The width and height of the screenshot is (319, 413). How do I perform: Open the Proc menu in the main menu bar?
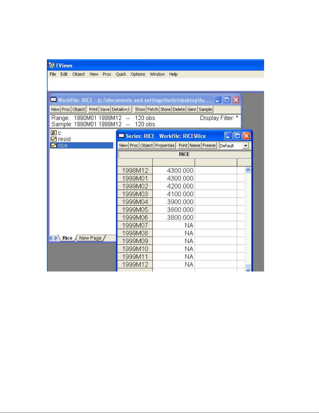(107, 74)
